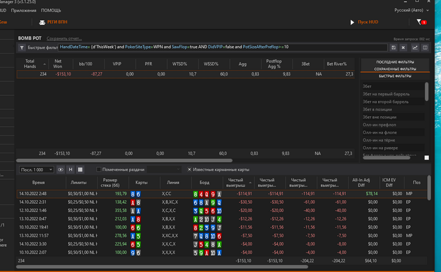The height and width of the screenshot is (272, 441).
Task: Uncheck the Известные карманные карты checkbox
Action: pos(190,169)
